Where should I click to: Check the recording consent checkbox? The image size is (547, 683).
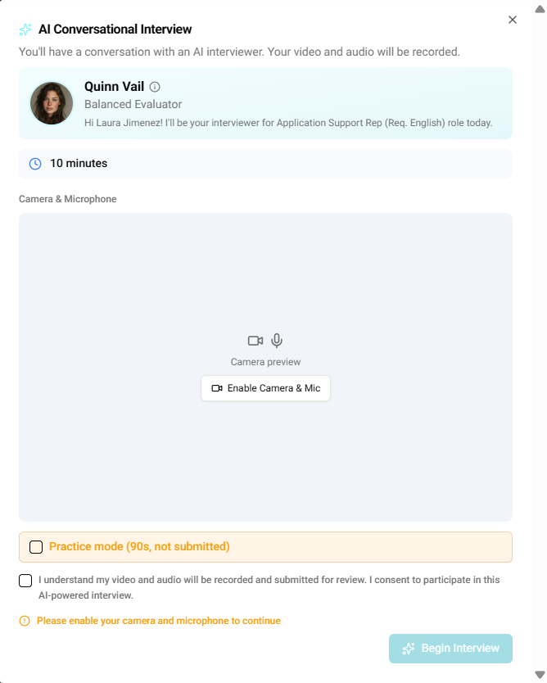click(25, 581)
